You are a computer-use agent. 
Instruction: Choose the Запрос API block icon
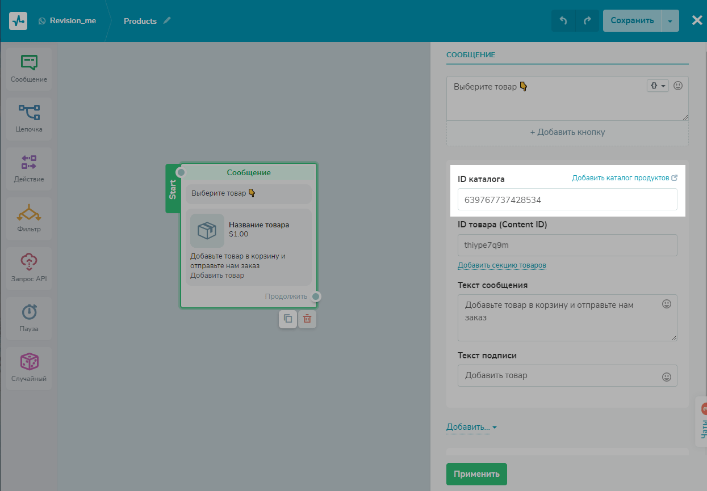[x=29, y=268]
